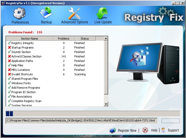Viewport: 186px width, 138px height.
Task: Click the list's vertical scrollbar thumb
Action: coord(106,67)
